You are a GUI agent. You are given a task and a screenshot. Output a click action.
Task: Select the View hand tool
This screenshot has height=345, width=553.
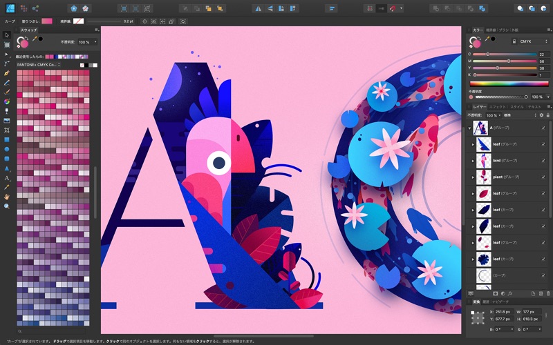(7, 197)
